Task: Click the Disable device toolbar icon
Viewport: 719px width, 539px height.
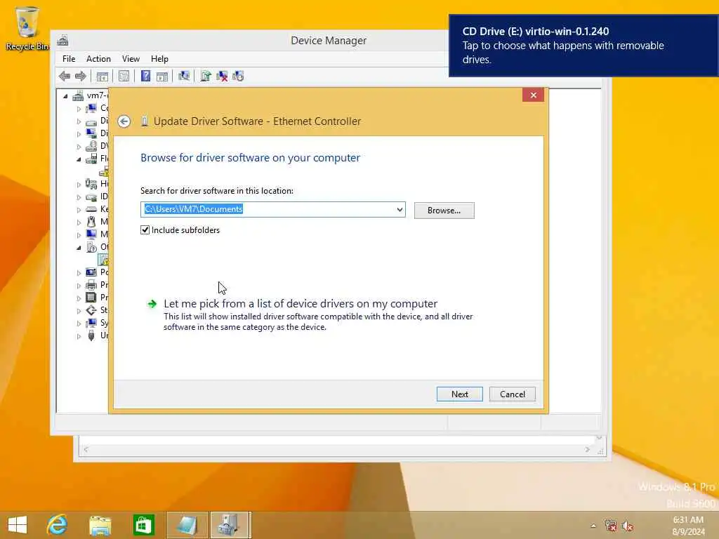Action: click(x=238, y=76)
